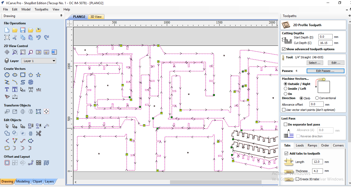
Task: Select the Dimension measure tool with question mark
Action: point(15,97)
